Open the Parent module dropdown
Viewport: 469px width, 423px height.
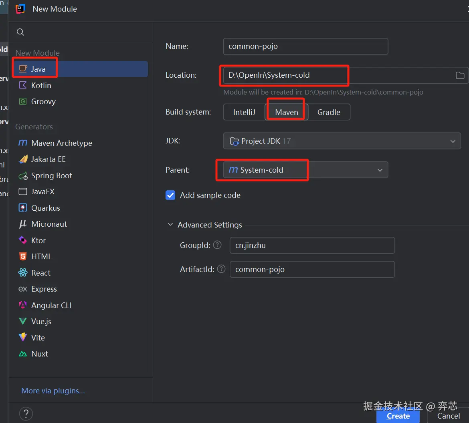click(305, 170)
